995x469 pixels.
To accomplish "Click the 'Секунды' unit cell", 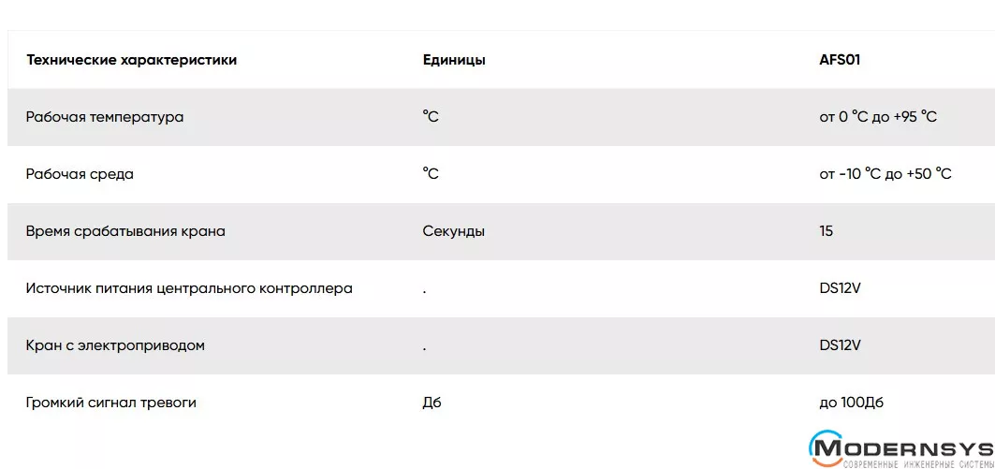I will [454, 231].
